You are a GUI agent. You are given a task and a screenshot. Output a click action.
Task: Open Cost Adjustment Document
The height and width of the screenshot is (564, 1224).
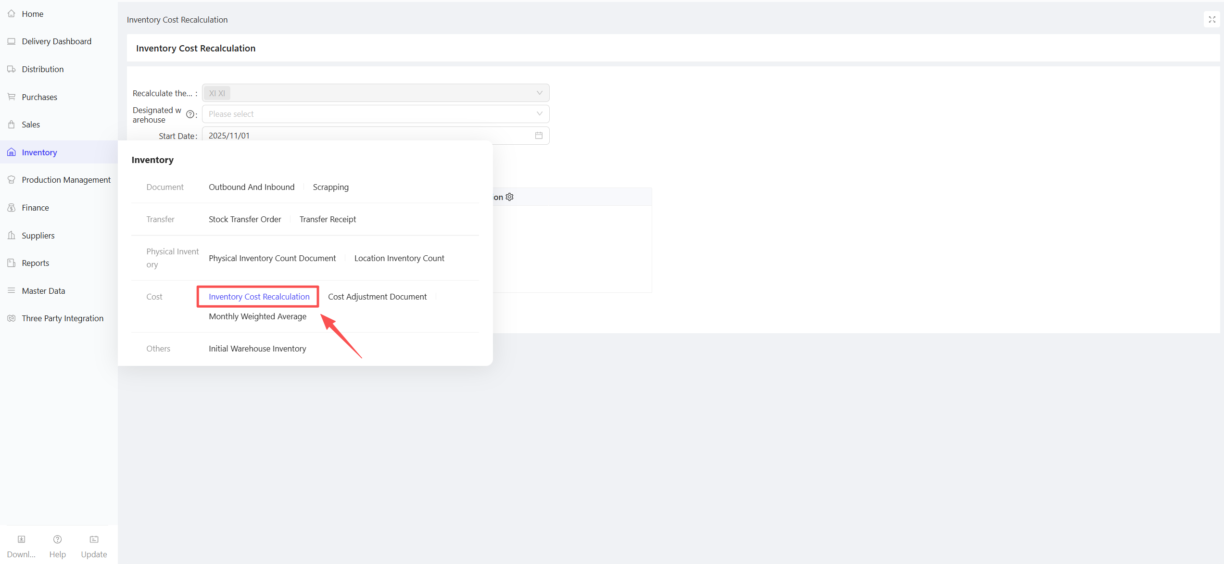tap(377, 297)
